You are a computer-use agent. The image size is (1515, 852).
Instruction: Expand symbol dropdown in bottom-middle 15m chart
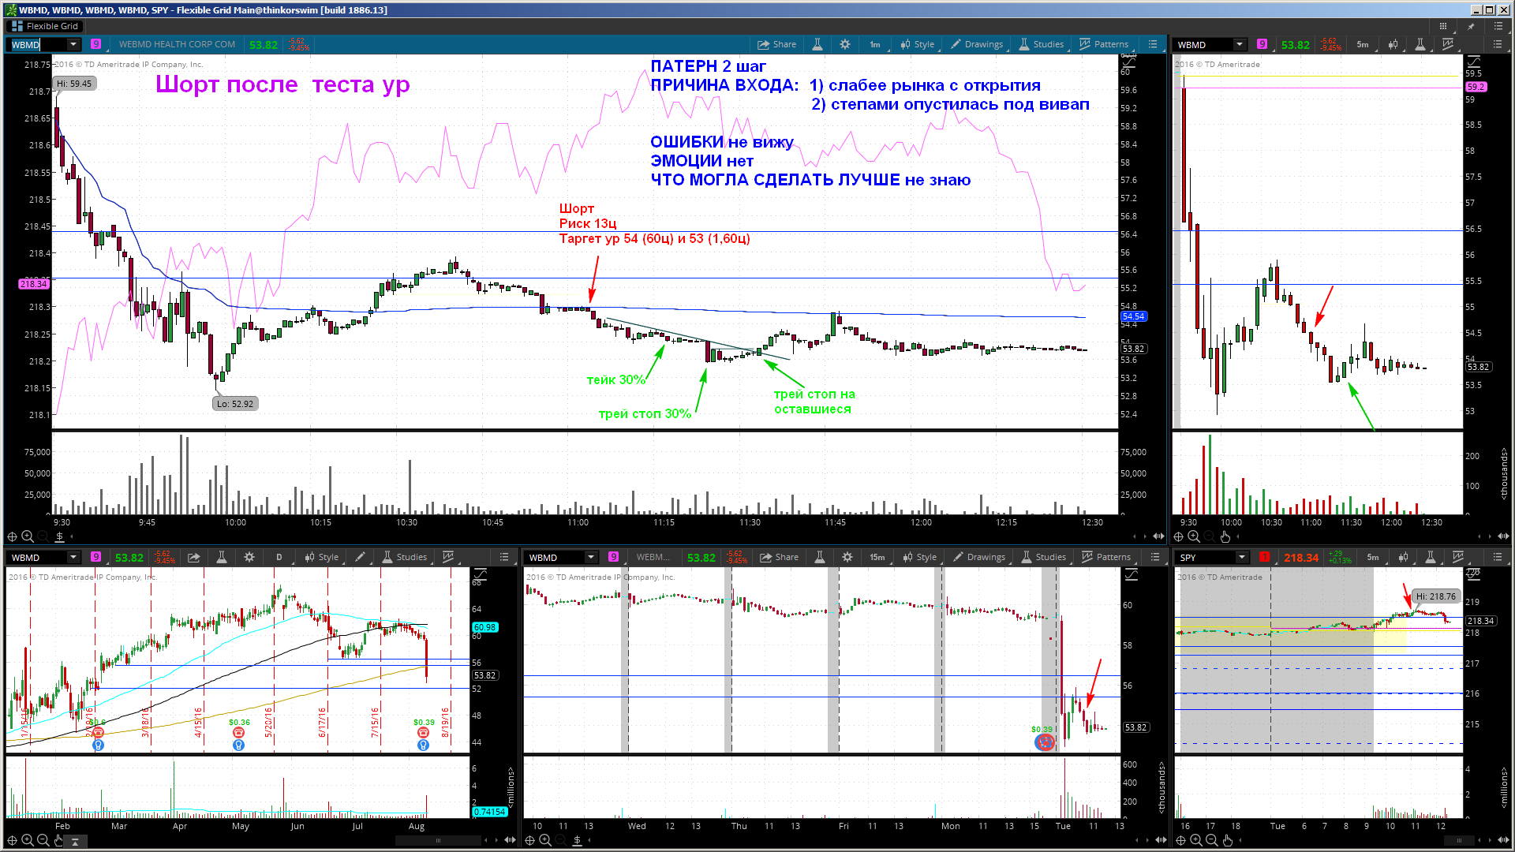click(x=591, y=558)
